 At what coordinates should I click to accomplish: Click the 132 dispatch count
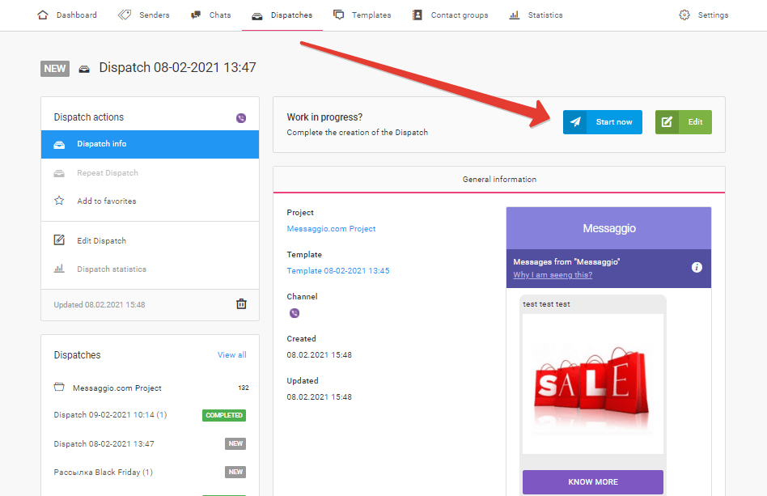click(244, 388)
